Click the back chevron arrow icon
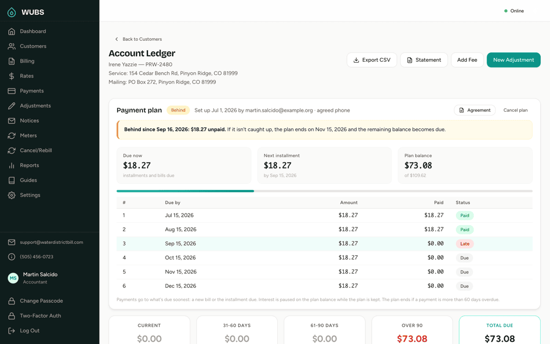Screen dimensions: 550x344 point(117,39)
